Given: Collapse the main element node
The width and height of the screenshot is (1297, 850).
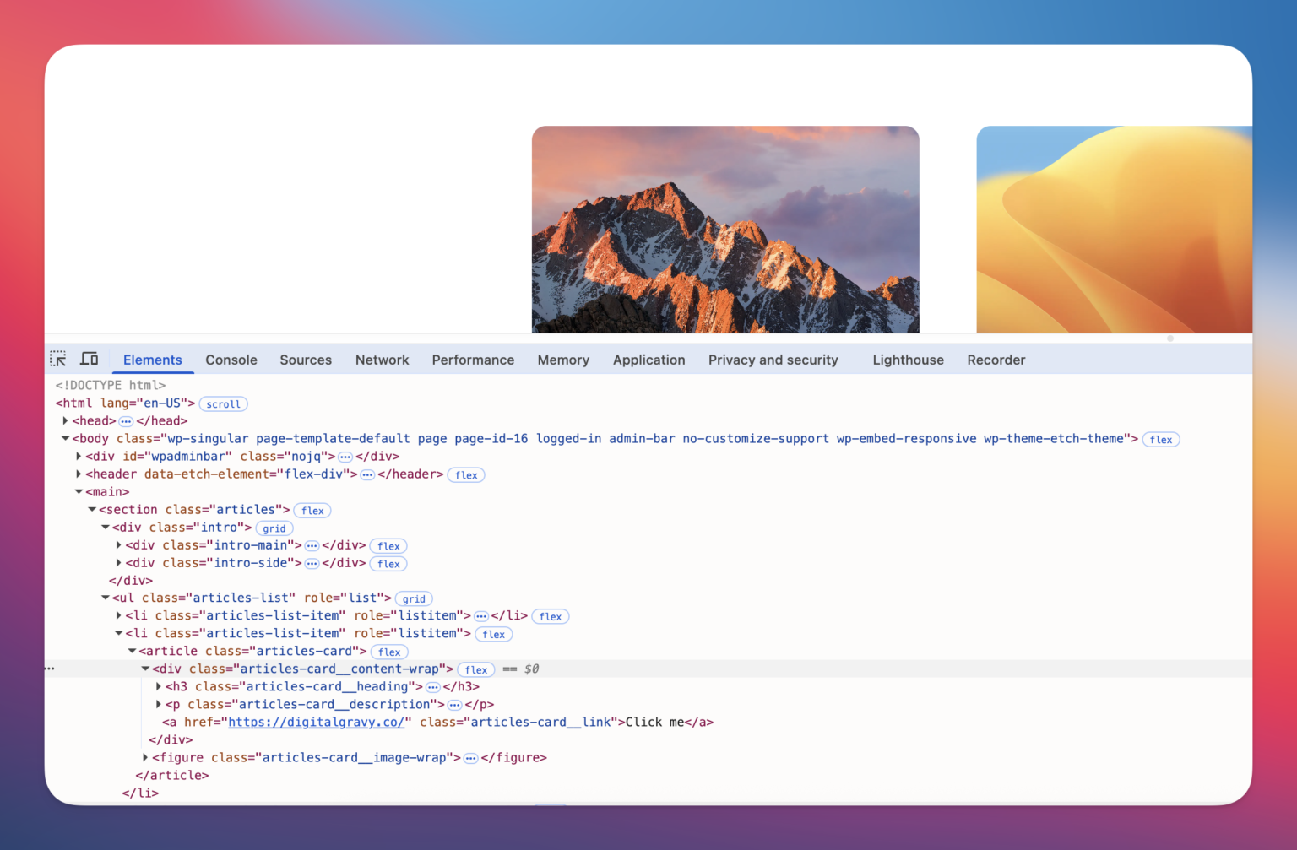Looking at the screenshot, I should 79,491.
